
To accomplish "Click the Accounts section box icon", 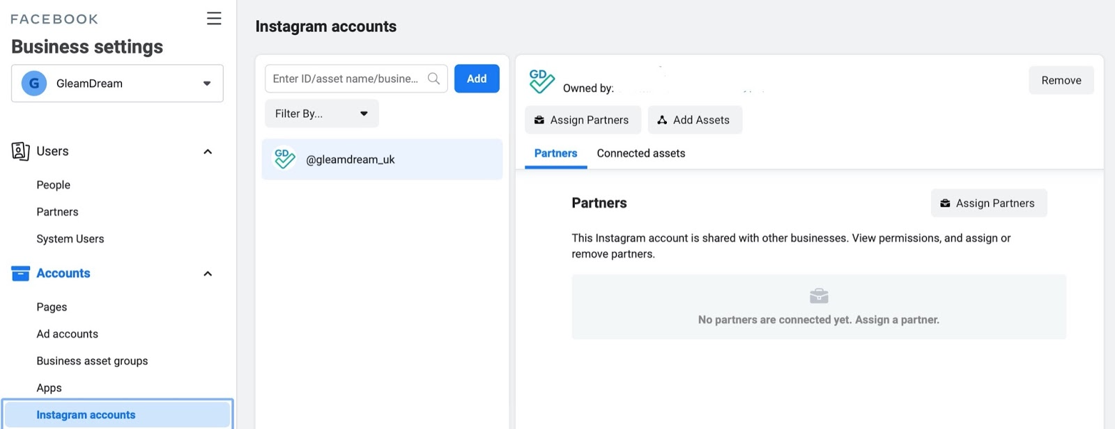I will tap(20, 273).
